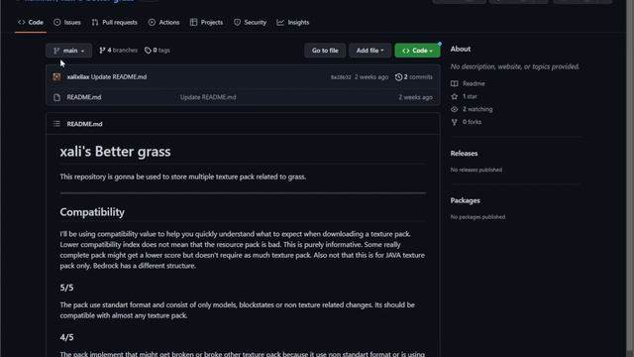Viewport: 634px width, 357px height.
Task: Open the xalixilax author link
Action: (78, 77)
